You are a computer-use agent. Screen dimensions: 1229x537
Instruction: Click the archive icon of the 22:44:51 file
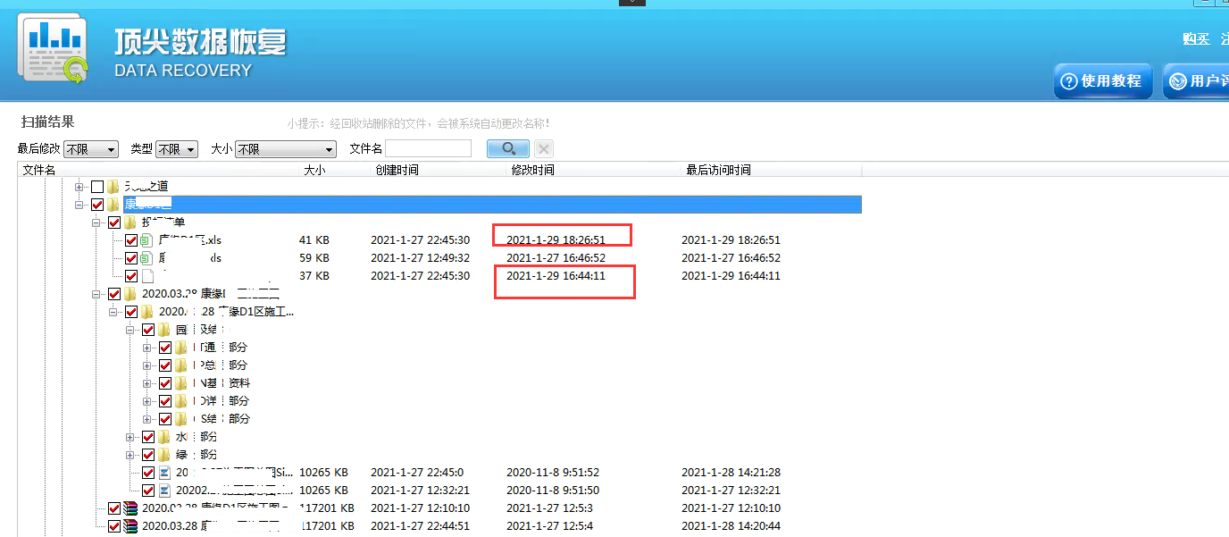click(x=130, y=526)
